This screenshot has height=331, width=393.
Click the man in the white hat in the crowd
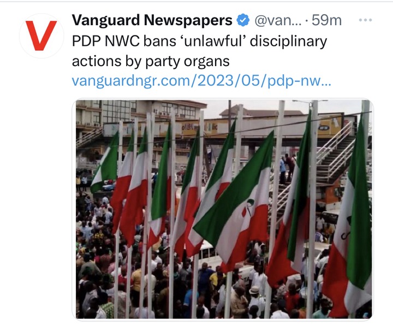pyautogui.click(x=254, y=292)
